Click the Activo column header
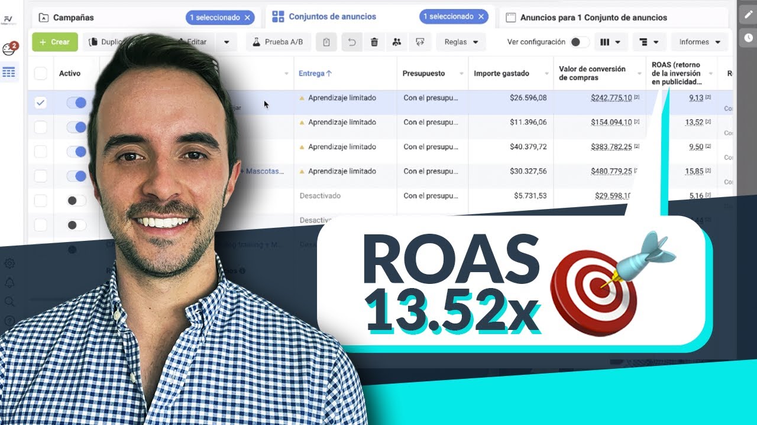The height and width of the screenshot is (425, 757). click(70, 74)
